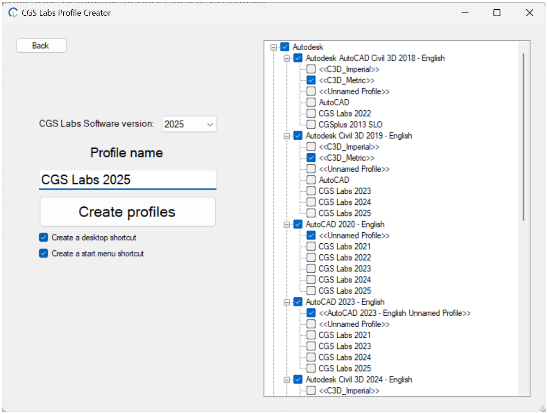Select the CGS Labs 2023 item under Civil 3D 2019

pyautogui.click(x=345, y=191)
